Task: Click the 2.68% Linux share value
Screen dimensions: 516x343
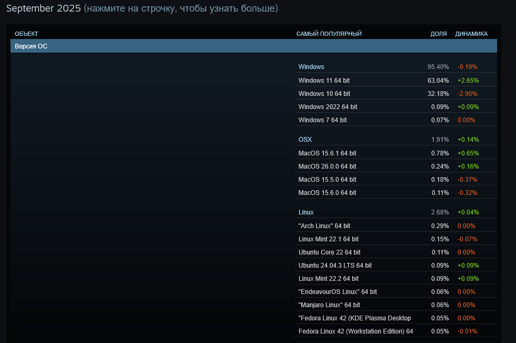Action: tap(440, 212)
